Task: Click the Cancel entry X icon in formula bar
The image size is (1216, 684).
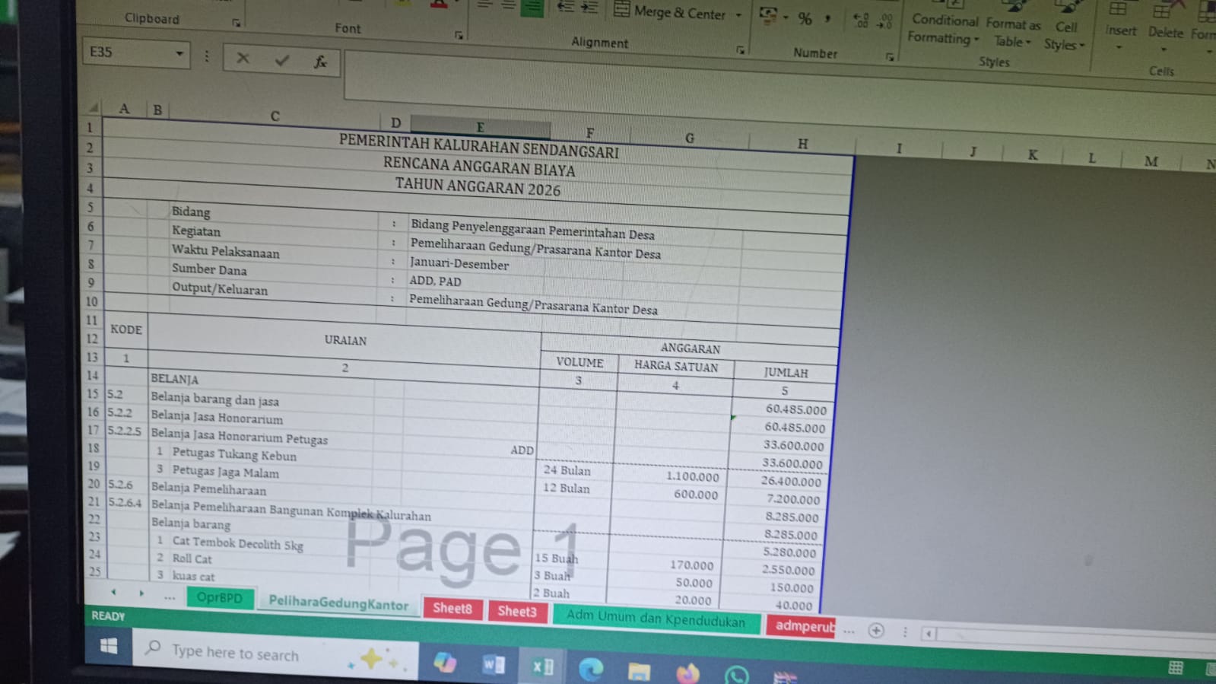Action: (243, 58)
